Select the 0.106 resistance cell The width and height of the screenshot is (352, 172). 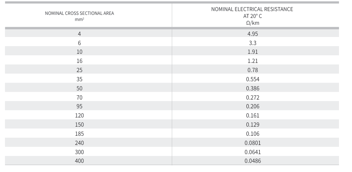coord(253,134)
